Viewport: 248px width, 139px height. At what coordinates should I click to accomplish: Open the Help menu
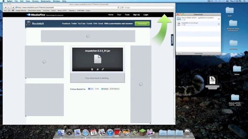coord(64,1)
